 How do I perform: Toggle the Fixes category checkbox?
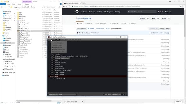tap(52, 60)
